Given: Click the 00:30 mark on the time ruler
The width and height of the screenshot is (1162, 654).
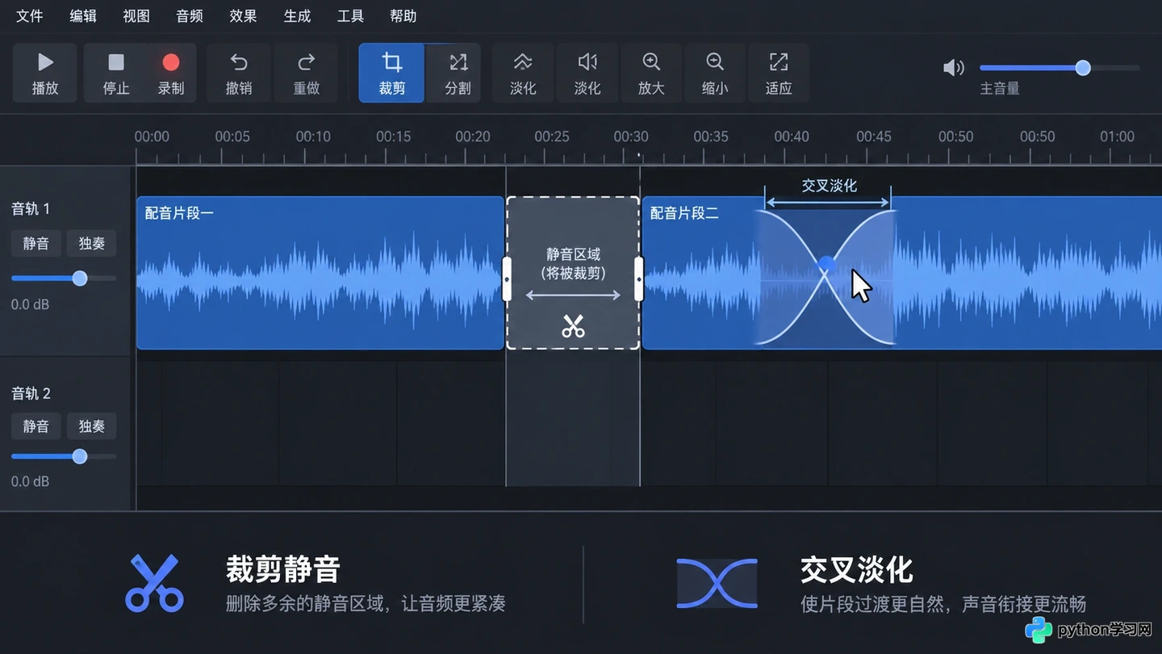Looking at the screenshot, I should point(631,136).
